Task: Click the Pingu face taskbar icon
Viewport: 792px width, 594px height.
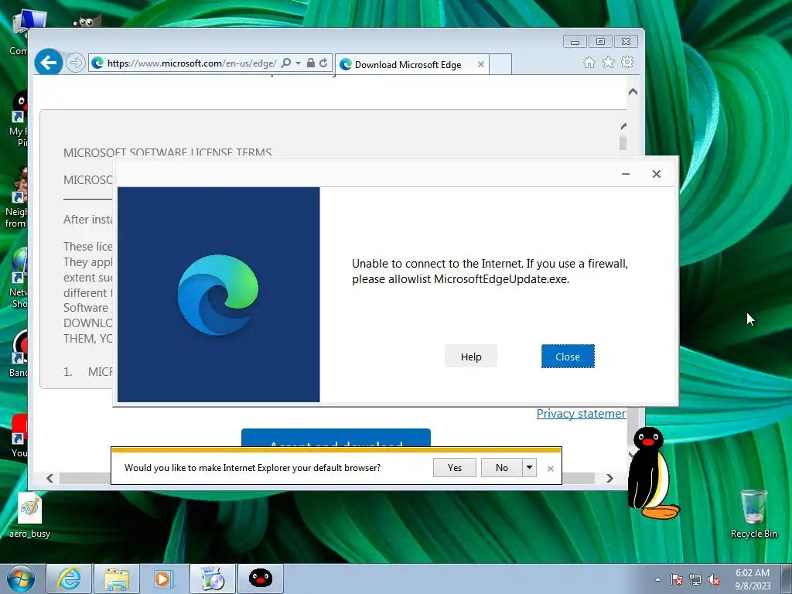Action: tap(261, 579)
